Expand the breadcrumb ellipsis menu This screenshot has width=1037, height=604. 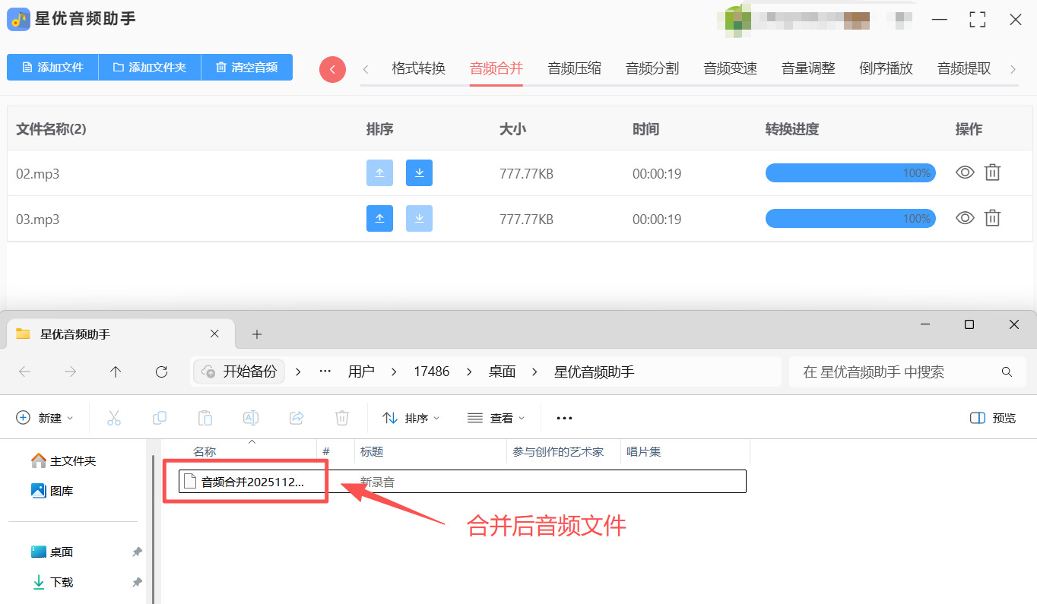click(325, 372)
